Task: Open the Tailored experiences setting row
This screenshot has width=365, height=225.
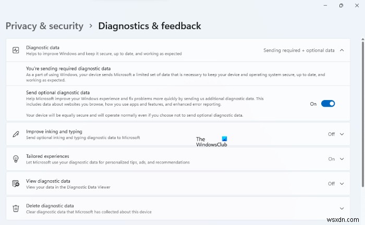Action: point(156,159)
